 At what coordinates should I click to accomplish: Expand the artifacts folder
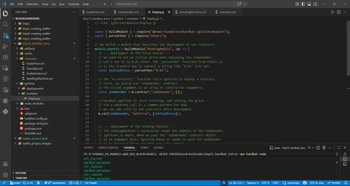[x=30, y=49]
